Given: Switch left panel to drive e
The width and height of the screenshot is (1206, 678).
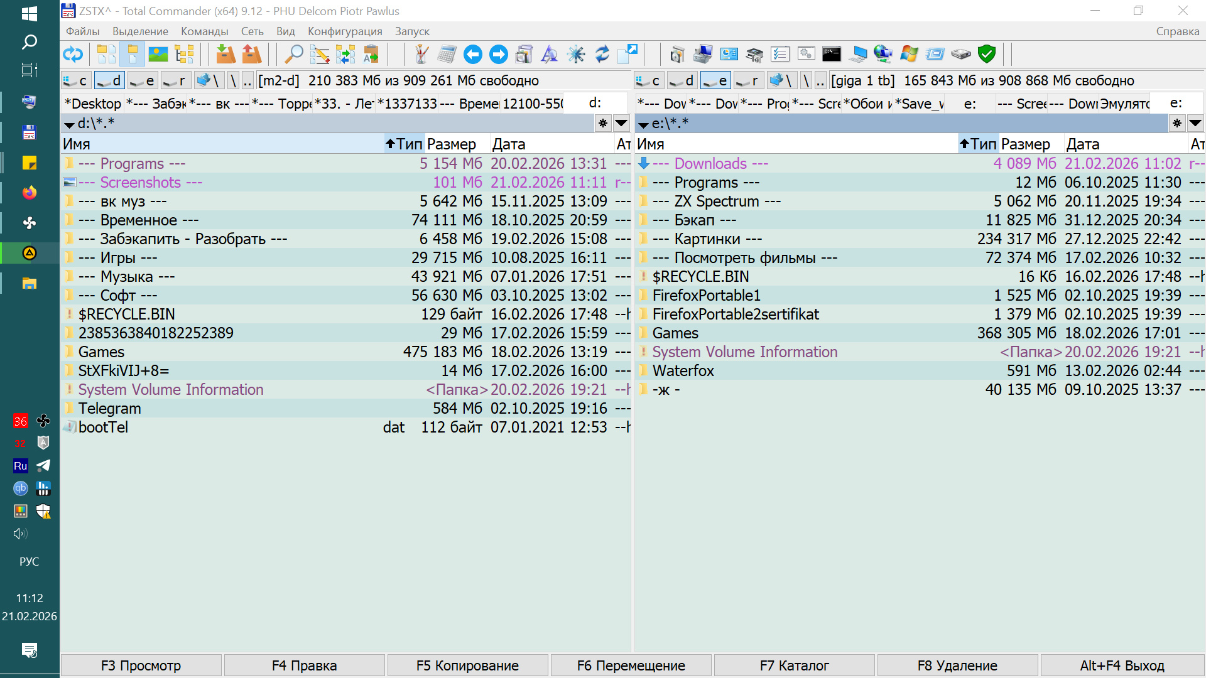Looking at the screenshot, I should 143,80.
